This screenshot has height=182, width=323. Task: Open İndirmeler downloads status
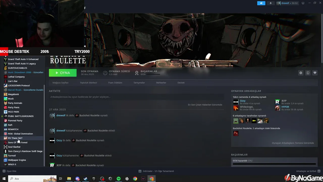[156, 171]
